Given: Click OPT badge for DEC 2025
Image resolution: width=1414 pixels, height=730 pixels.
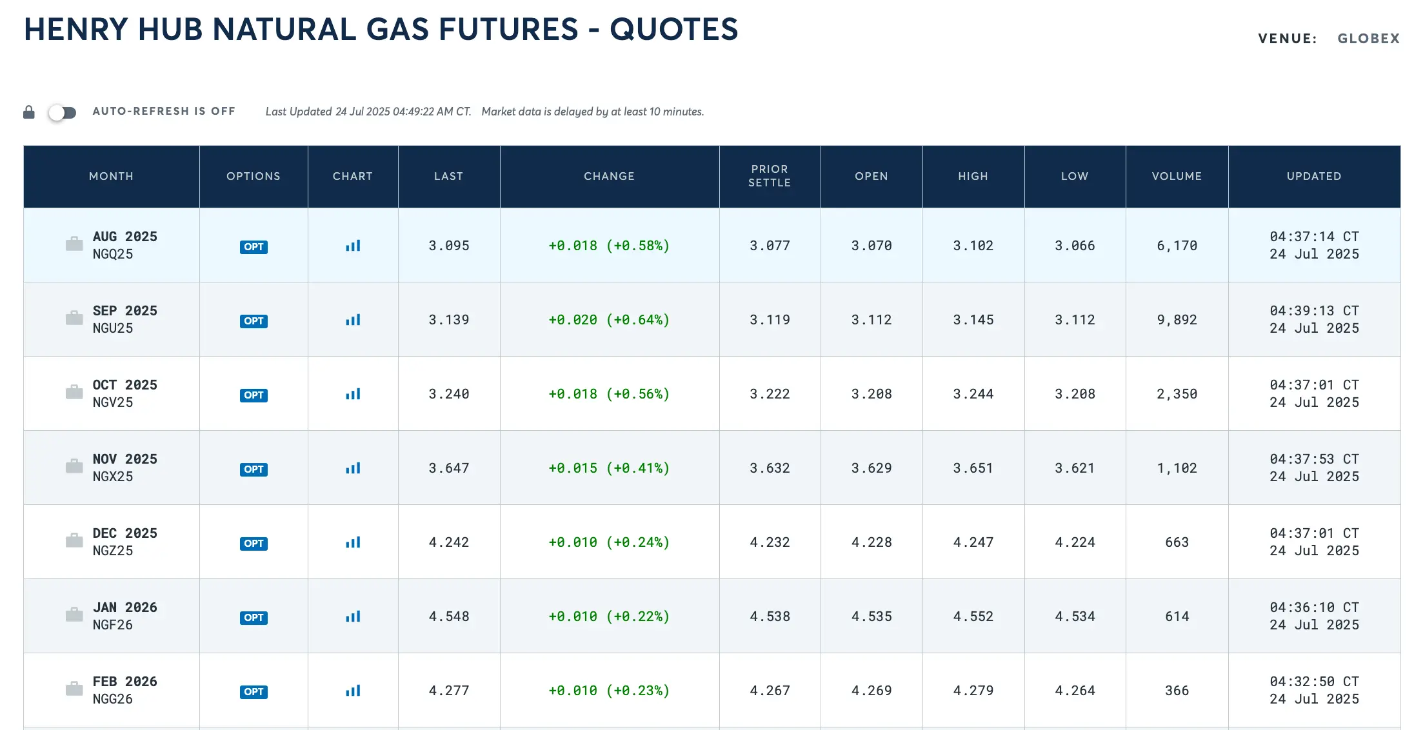Looking at the screenshot, I should [254, 543].
